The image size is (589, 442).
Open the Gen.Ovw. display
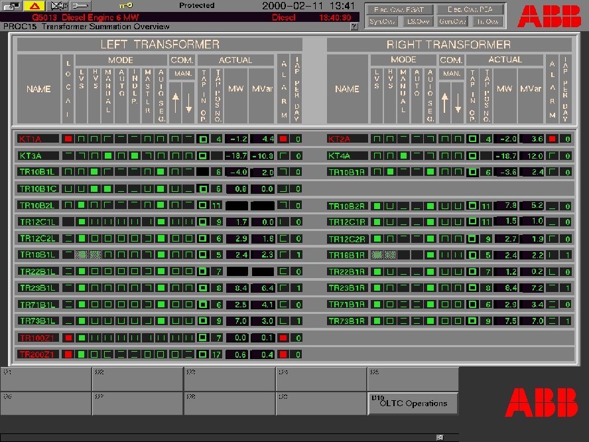pos(452,21)
